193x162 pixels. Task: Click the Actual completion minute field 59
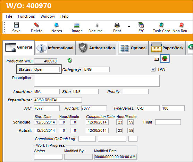pyautogui.click(x=131, y=130)
